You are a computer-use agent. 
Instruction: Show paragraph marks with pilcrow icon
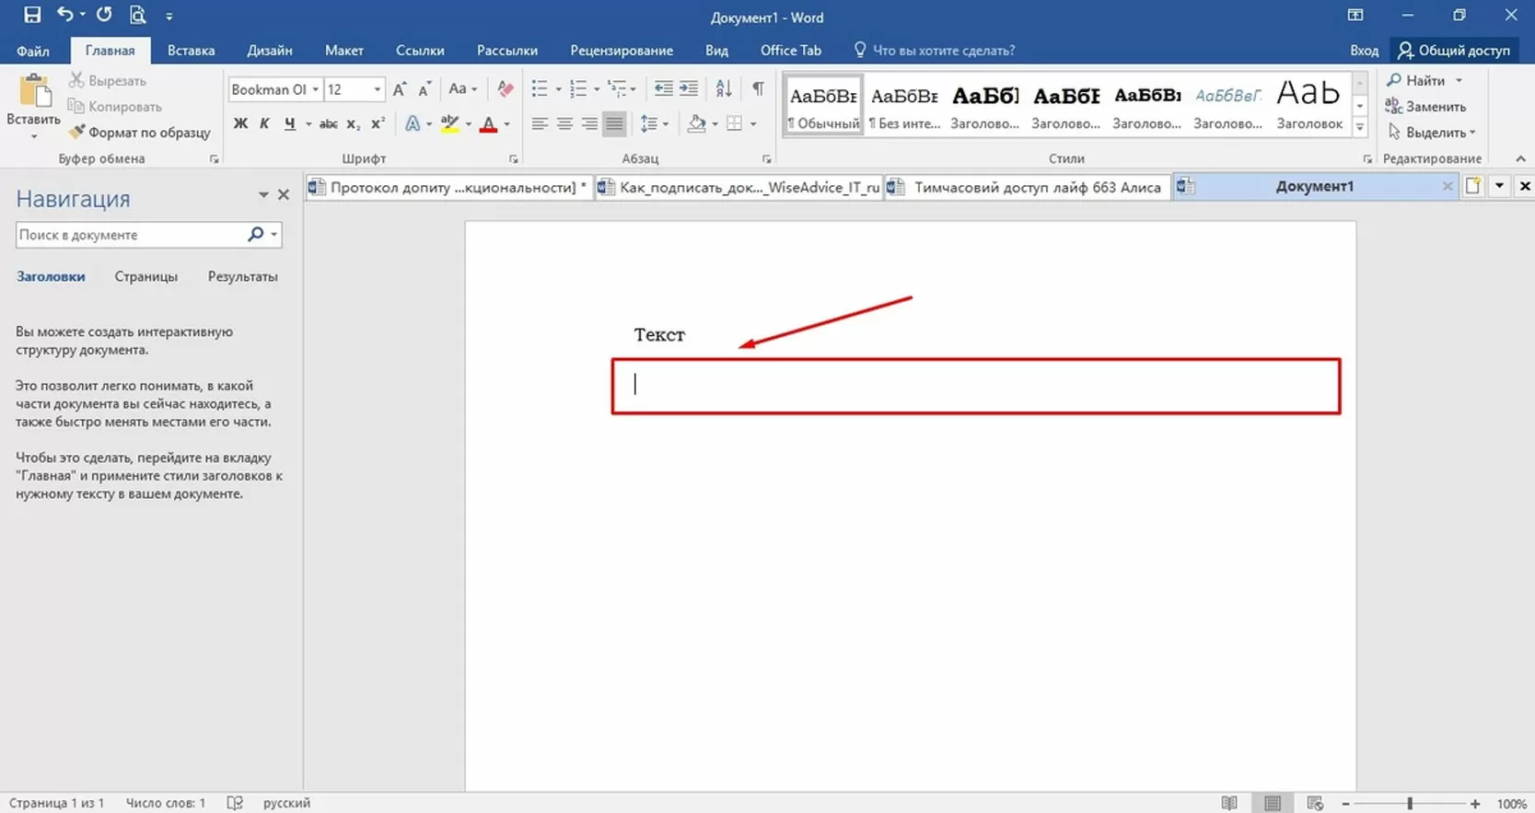[x=758, y=89]
